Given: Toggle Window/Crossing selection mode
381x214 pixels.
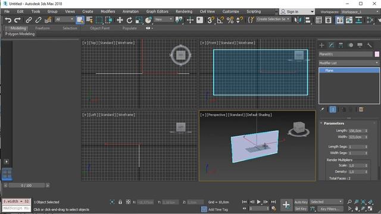Looking at the screenshot, I should (x=108, y=20).
